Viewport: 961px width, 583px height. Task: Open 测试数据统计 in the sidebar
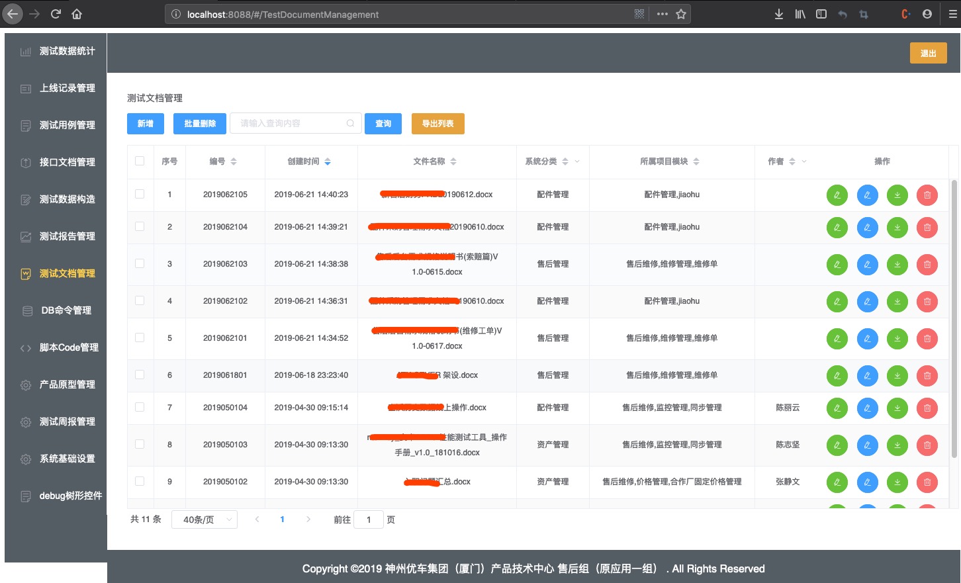point(56,51)
